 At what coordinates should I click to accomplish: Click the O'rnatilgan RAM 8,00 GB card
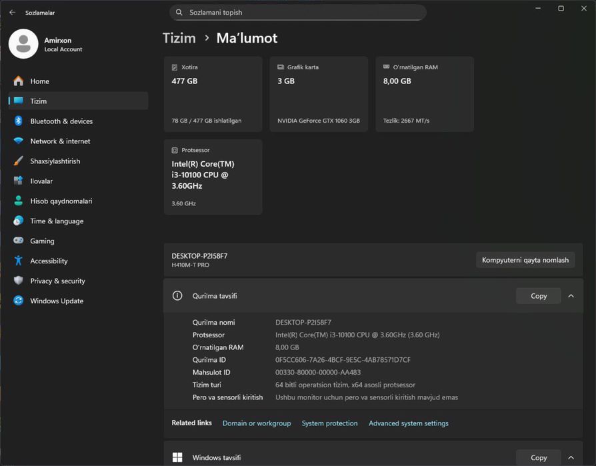click(425, 94)
